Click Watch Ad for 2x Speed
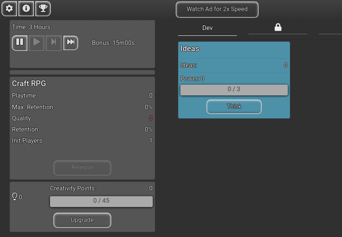 (217, 9)
